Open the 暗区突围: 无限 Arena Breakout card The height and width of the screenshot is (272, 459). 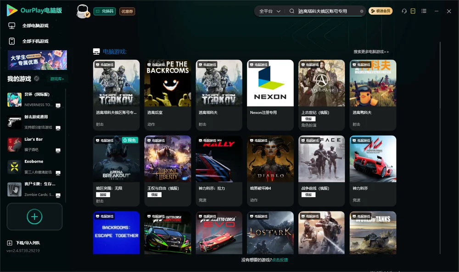tap(116, 171)
